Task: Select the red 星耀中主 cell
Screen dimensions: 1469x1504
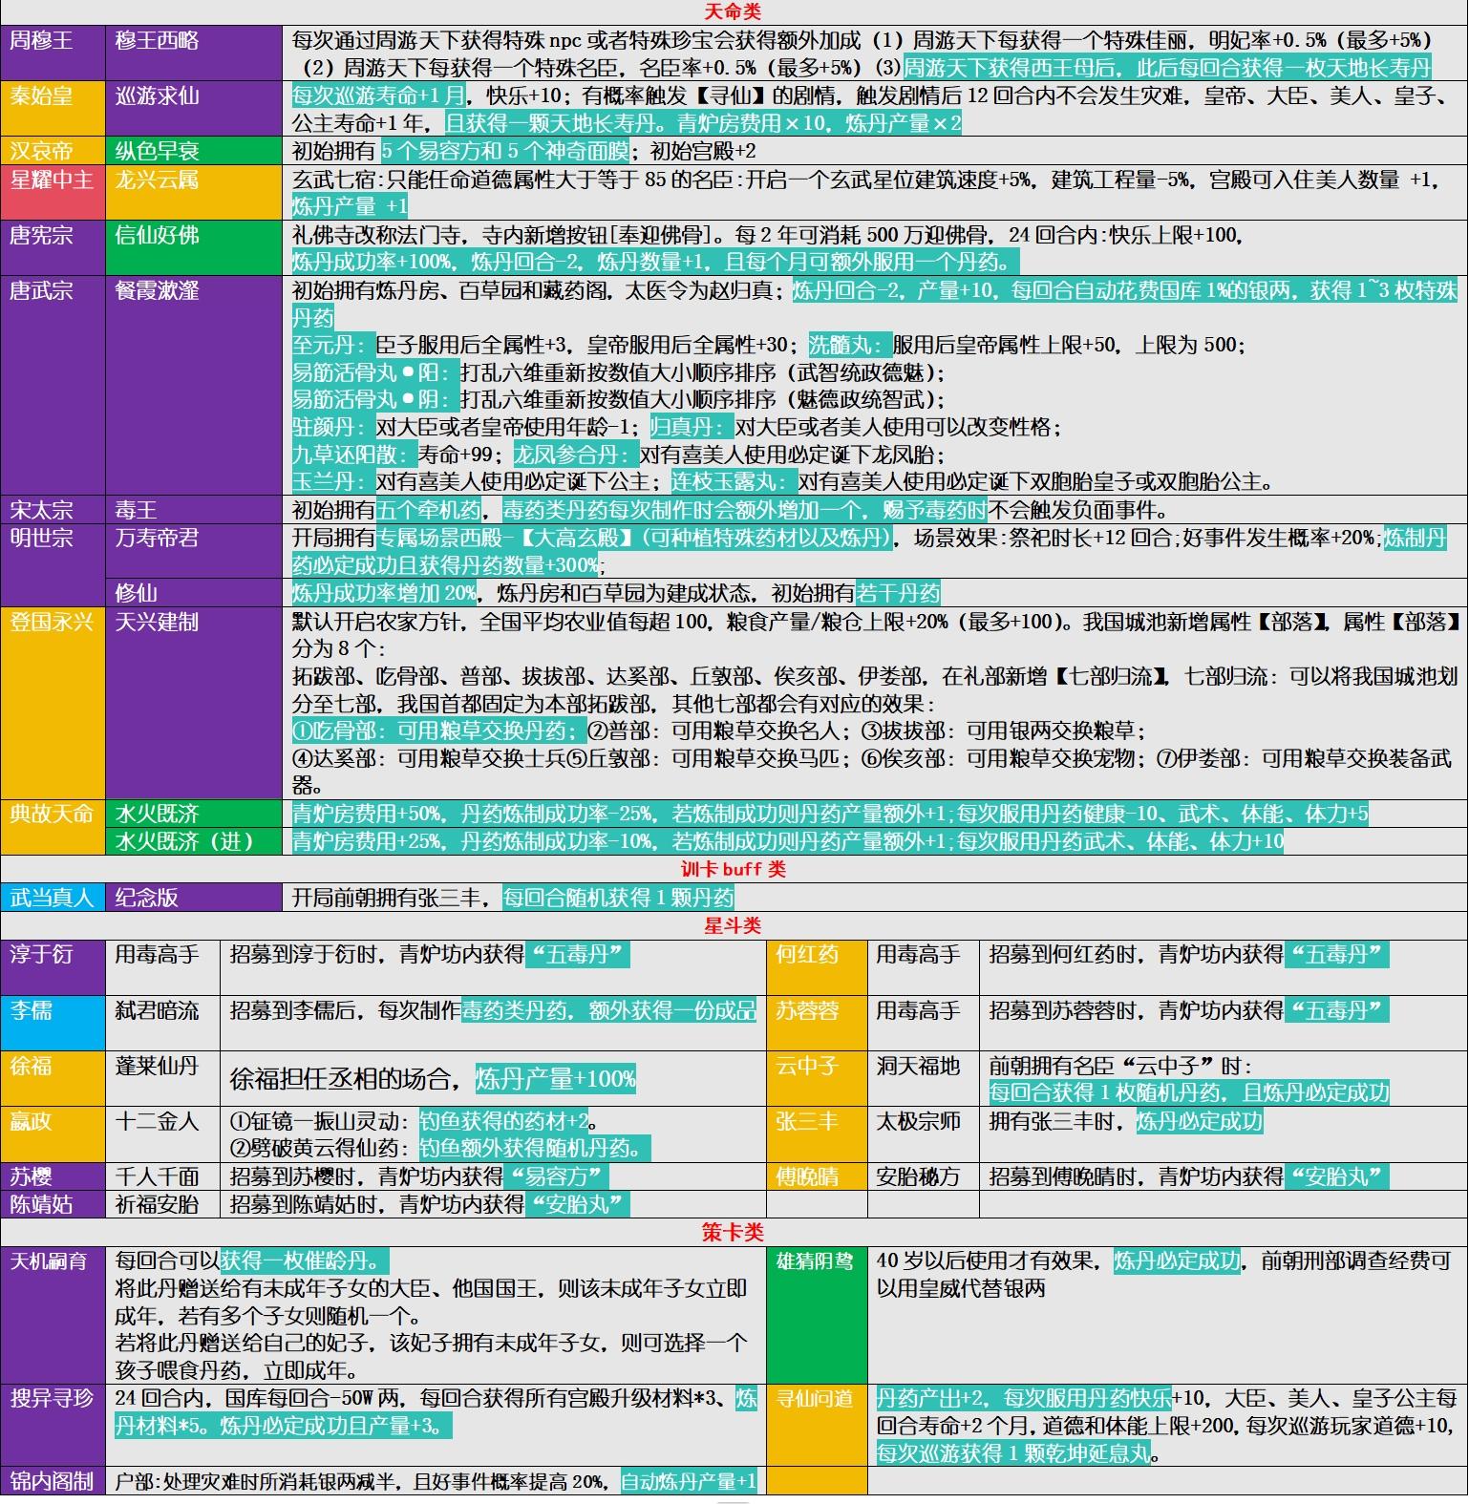Action: click(53, 192)
